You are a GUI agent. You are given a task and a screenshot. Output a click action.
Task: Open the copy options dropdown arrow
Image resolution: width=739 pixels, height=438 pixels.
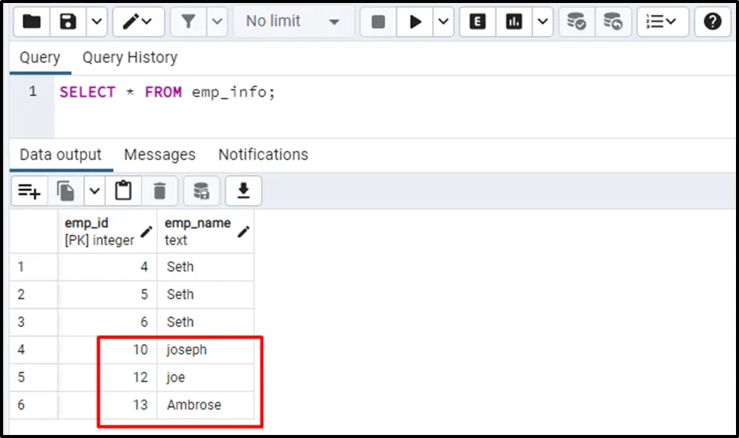click(x=95, y=192)
